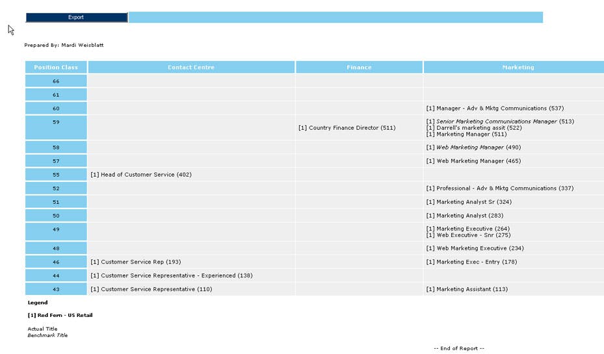
Task: Click [1] Red Fern - US Retail legend
Action: pos(60,315)
